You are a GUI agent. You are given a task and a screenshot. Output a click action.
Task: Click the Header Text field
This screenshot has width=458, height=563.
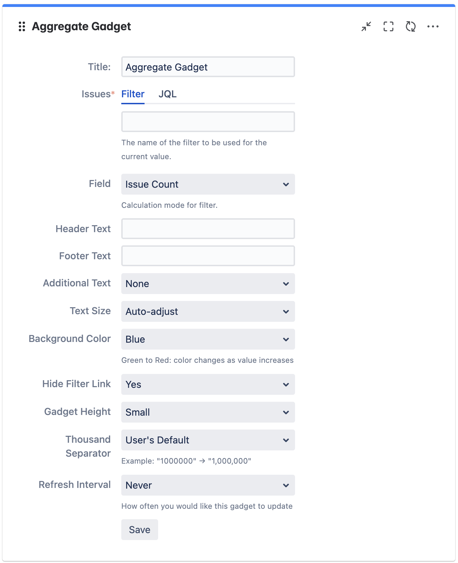[208, 229]
